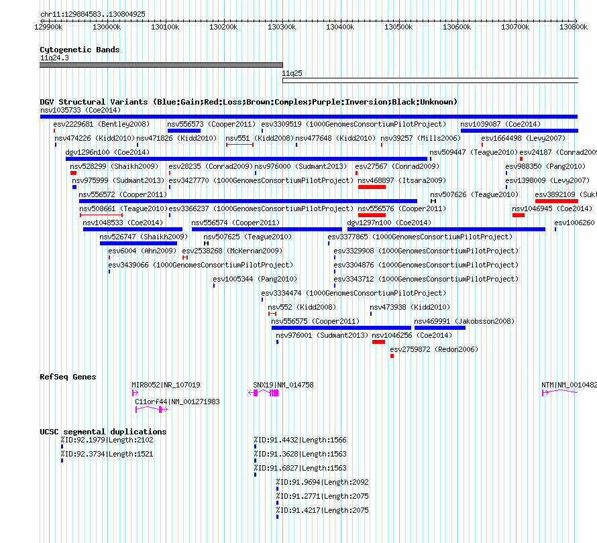Click the C11orf44|NM_001271983 gene glyph

pos(152,410)
